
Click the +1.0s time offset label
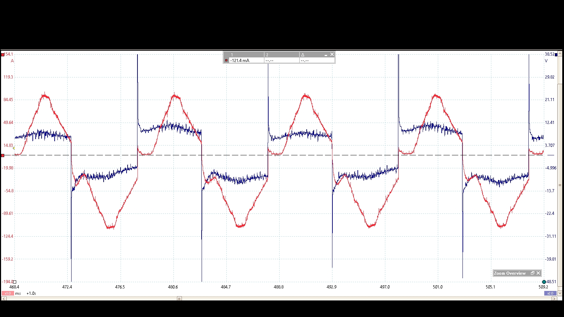coord(31,293)
